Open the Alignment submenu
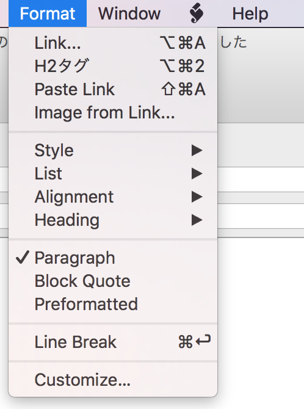Screen dimensions: 304x409 [x=113, y=197]
